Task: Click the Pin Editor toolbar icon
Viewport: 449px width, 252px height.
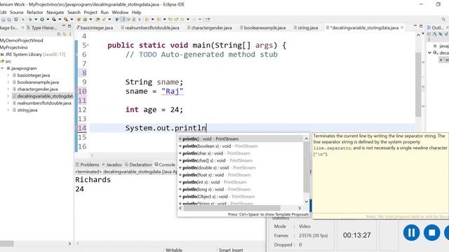Action: point(208,20)
